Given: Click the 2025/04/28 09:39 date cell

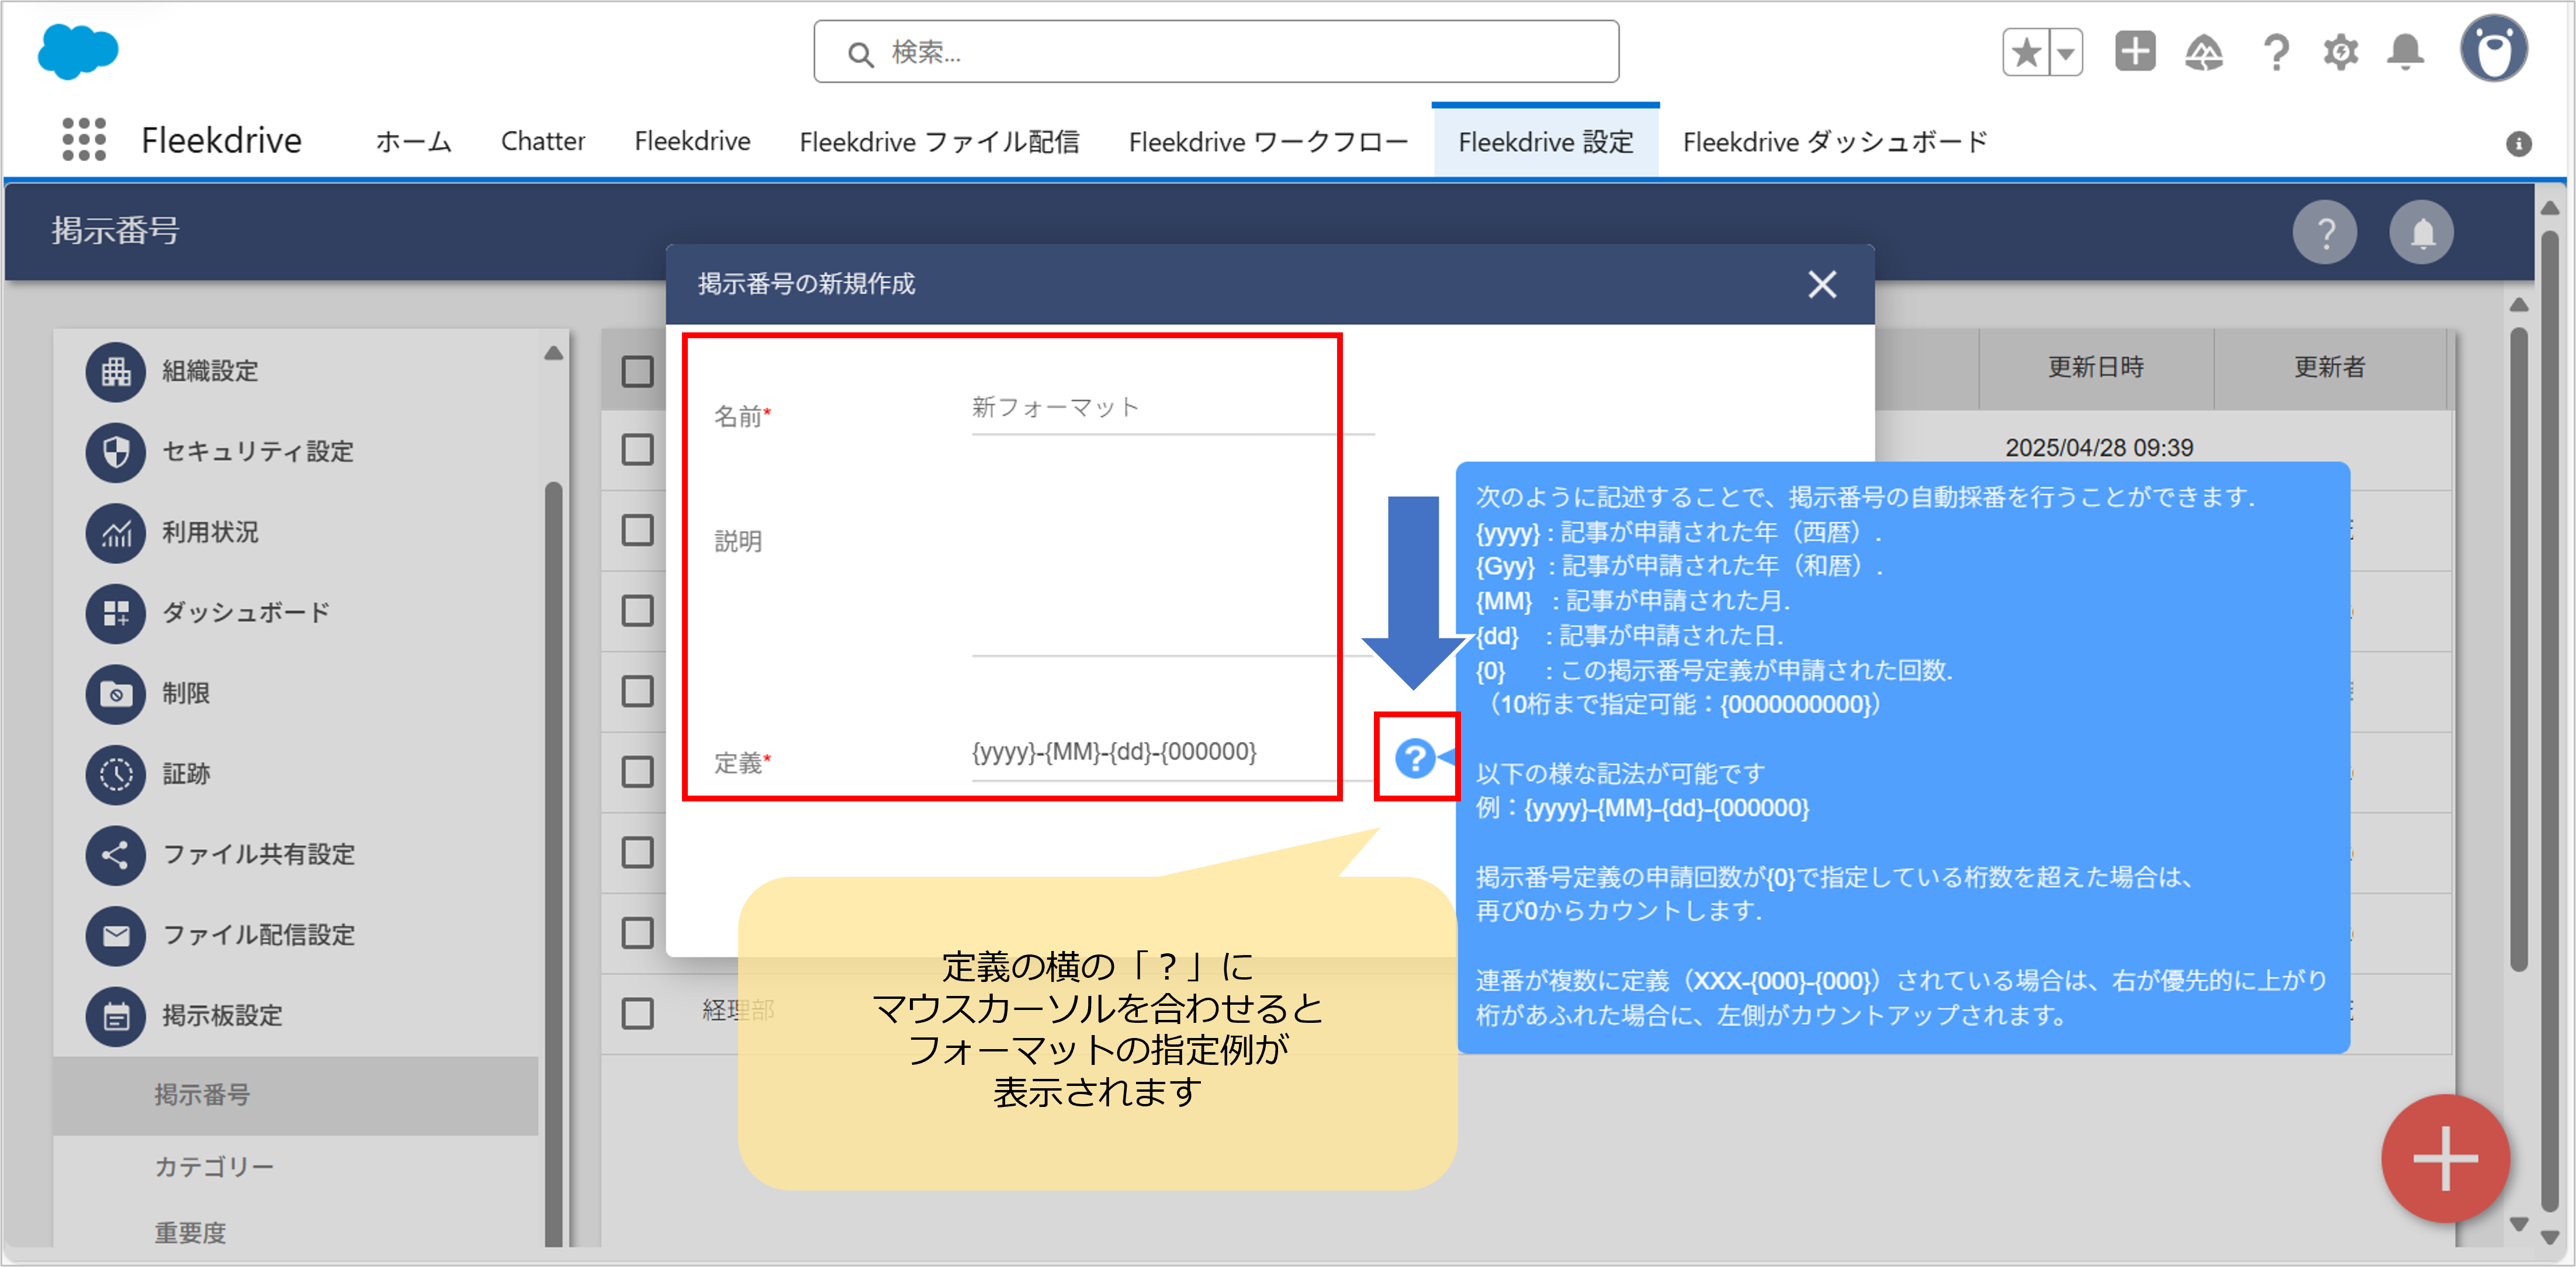Looking at the screenshot, I should tap(2099, 447).
